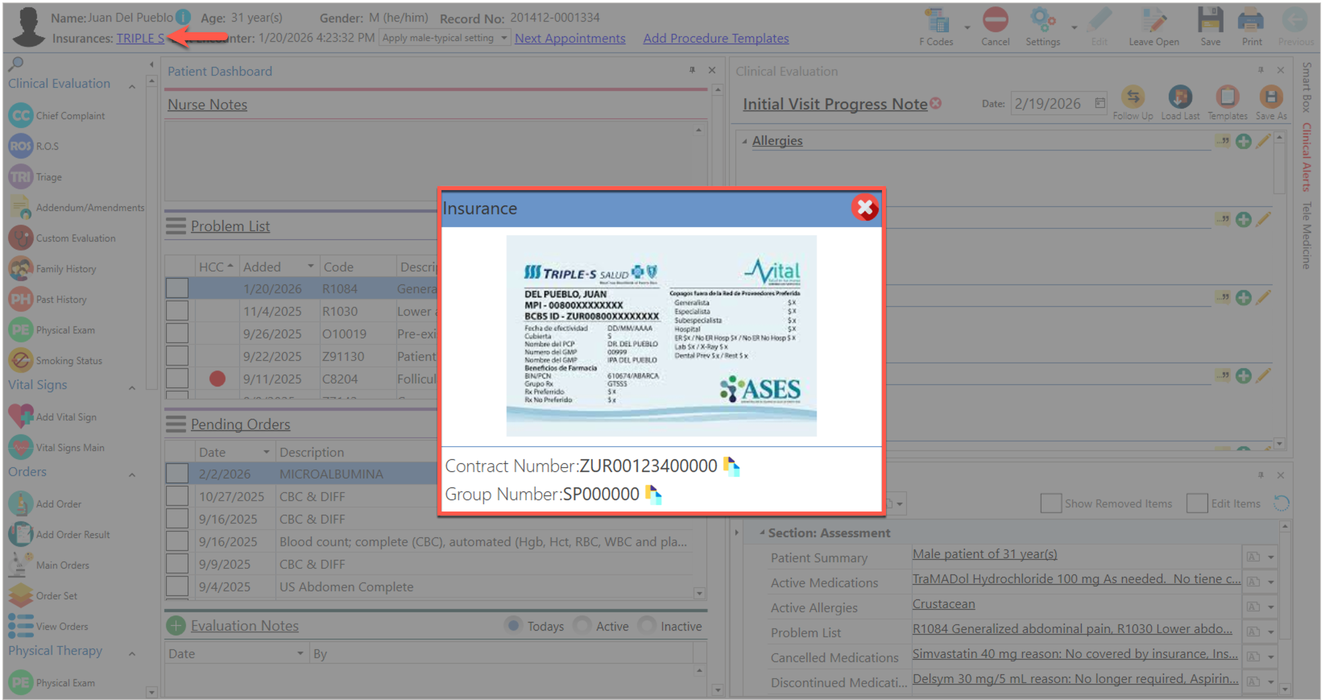
Task: Collapse the Section: Assessment group
Action: point(762,533)
